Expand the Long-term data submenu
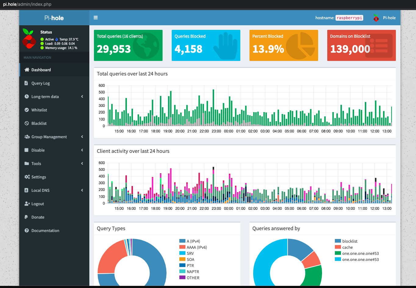This screenshot has width=416, height=288. [x=54, y=97]
